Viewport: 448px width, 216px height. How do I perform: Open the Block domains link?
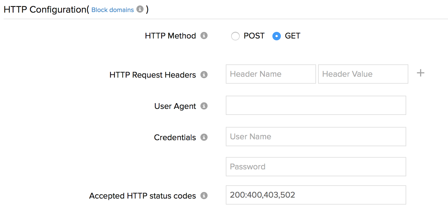click(x=112, y=10)
